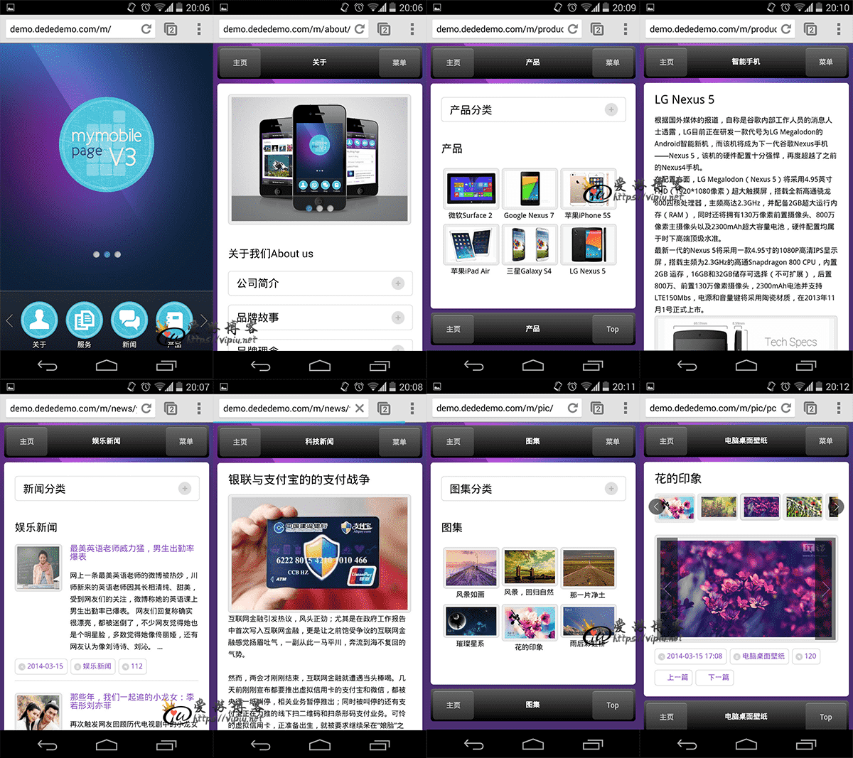The height and width of the screenshot is (758, 853).
Task: Tap Android back button under the 科技新闻 page
Action: click(x=260, y=745)
